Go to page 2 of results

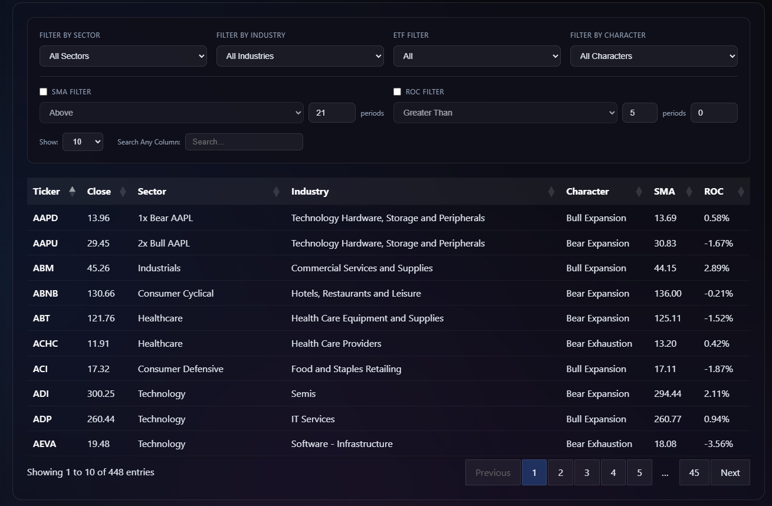point(560,472)
